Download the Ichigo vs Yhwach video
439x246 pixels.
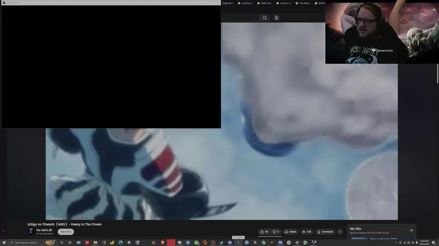325,232
